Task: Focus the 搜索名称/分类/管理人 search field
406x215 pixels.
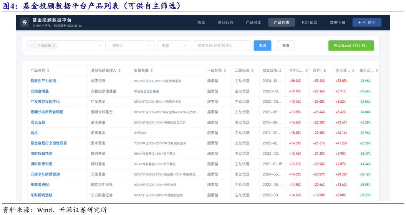Action: [x=222, y=46]
